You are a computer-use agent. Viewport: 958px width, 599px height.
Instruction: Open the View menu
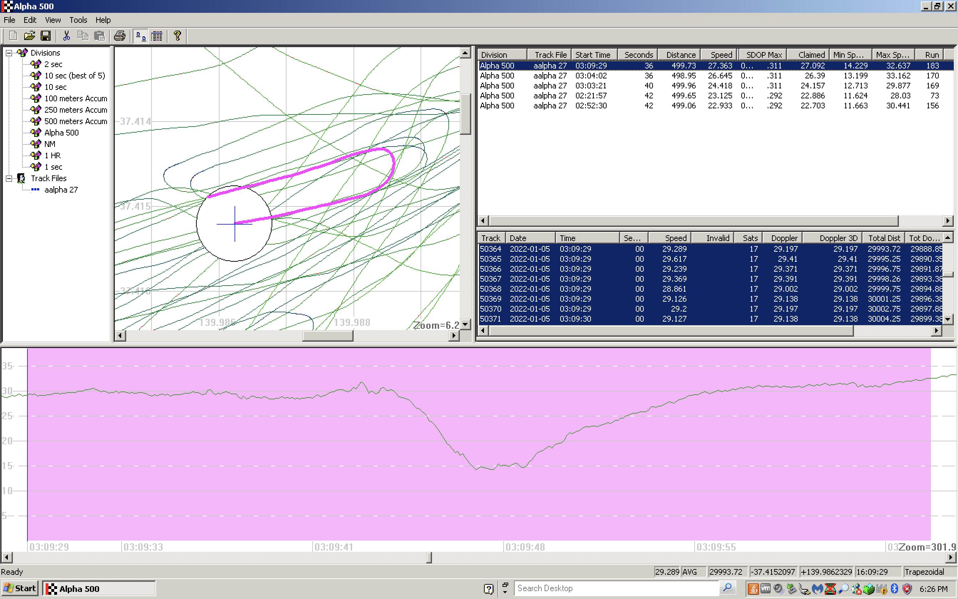pos(53,20)
